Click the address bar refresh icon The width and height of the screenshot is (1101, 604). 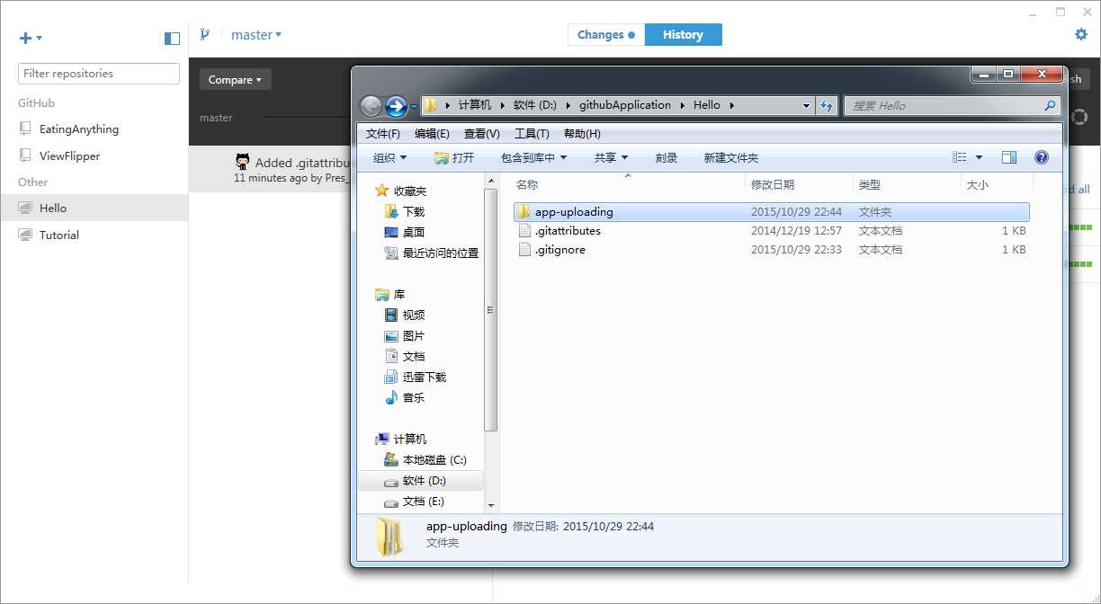point(827,106)
